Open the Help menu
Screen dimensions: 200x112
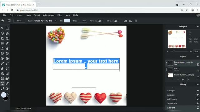pos(76,15)
